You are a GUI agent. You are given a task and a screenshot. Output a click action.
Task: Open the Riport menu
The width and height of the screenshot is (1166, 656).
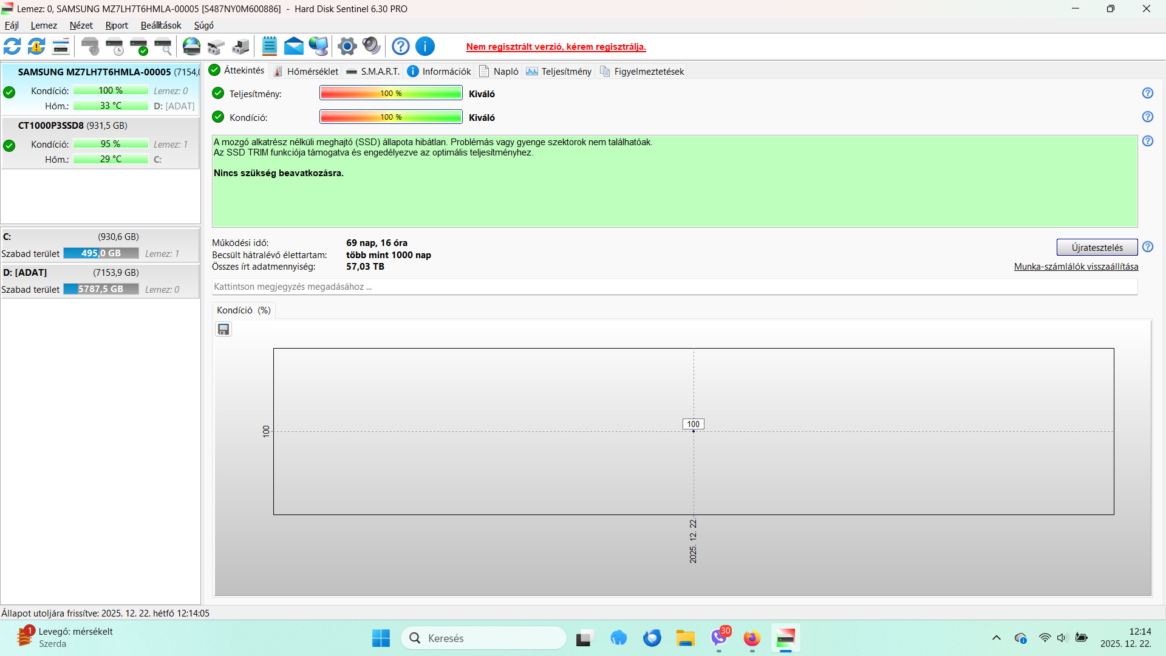tap(117, 26)
